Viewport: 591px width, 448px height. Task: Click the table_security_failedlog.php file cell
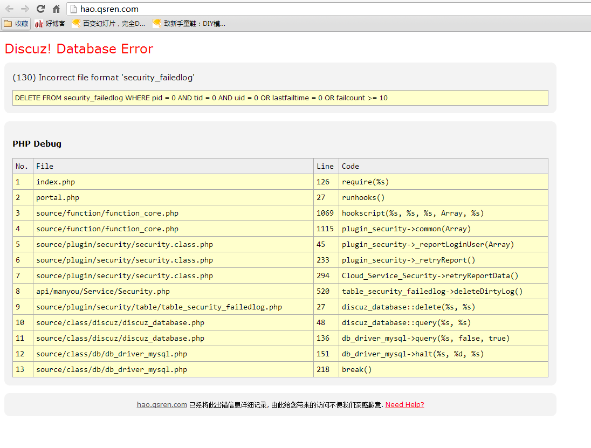[x=174, y=307]
